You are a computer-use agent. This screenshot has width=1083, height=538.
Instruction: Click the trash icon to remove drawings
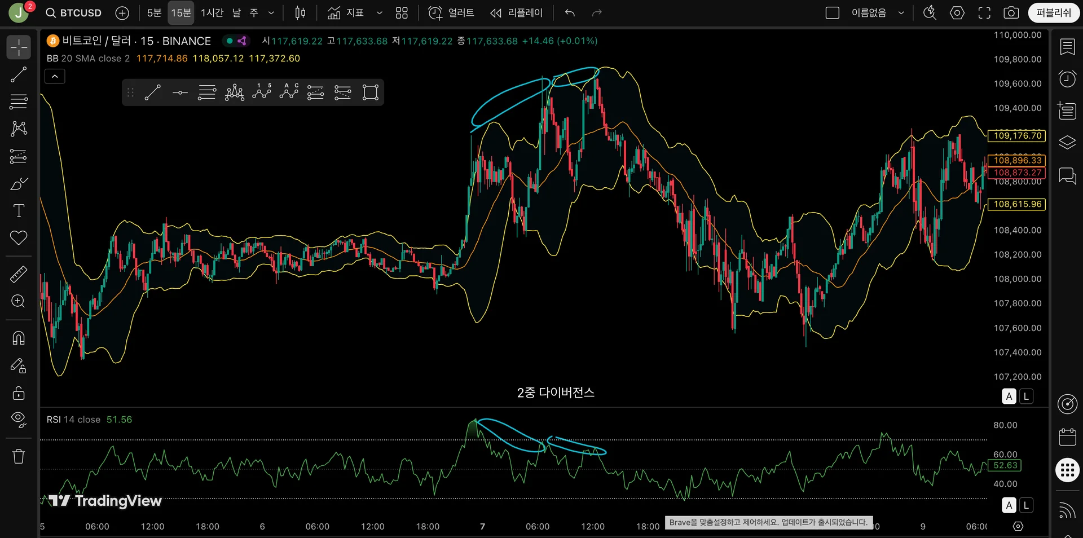point(19,456)
